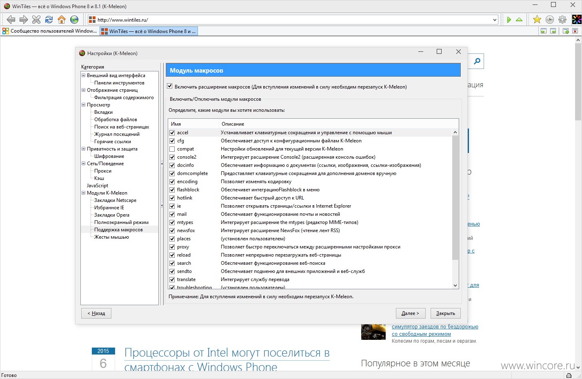Focus the URL address field
The height and width of the screenshot is (379, 582).
click(x=294, y=20)
